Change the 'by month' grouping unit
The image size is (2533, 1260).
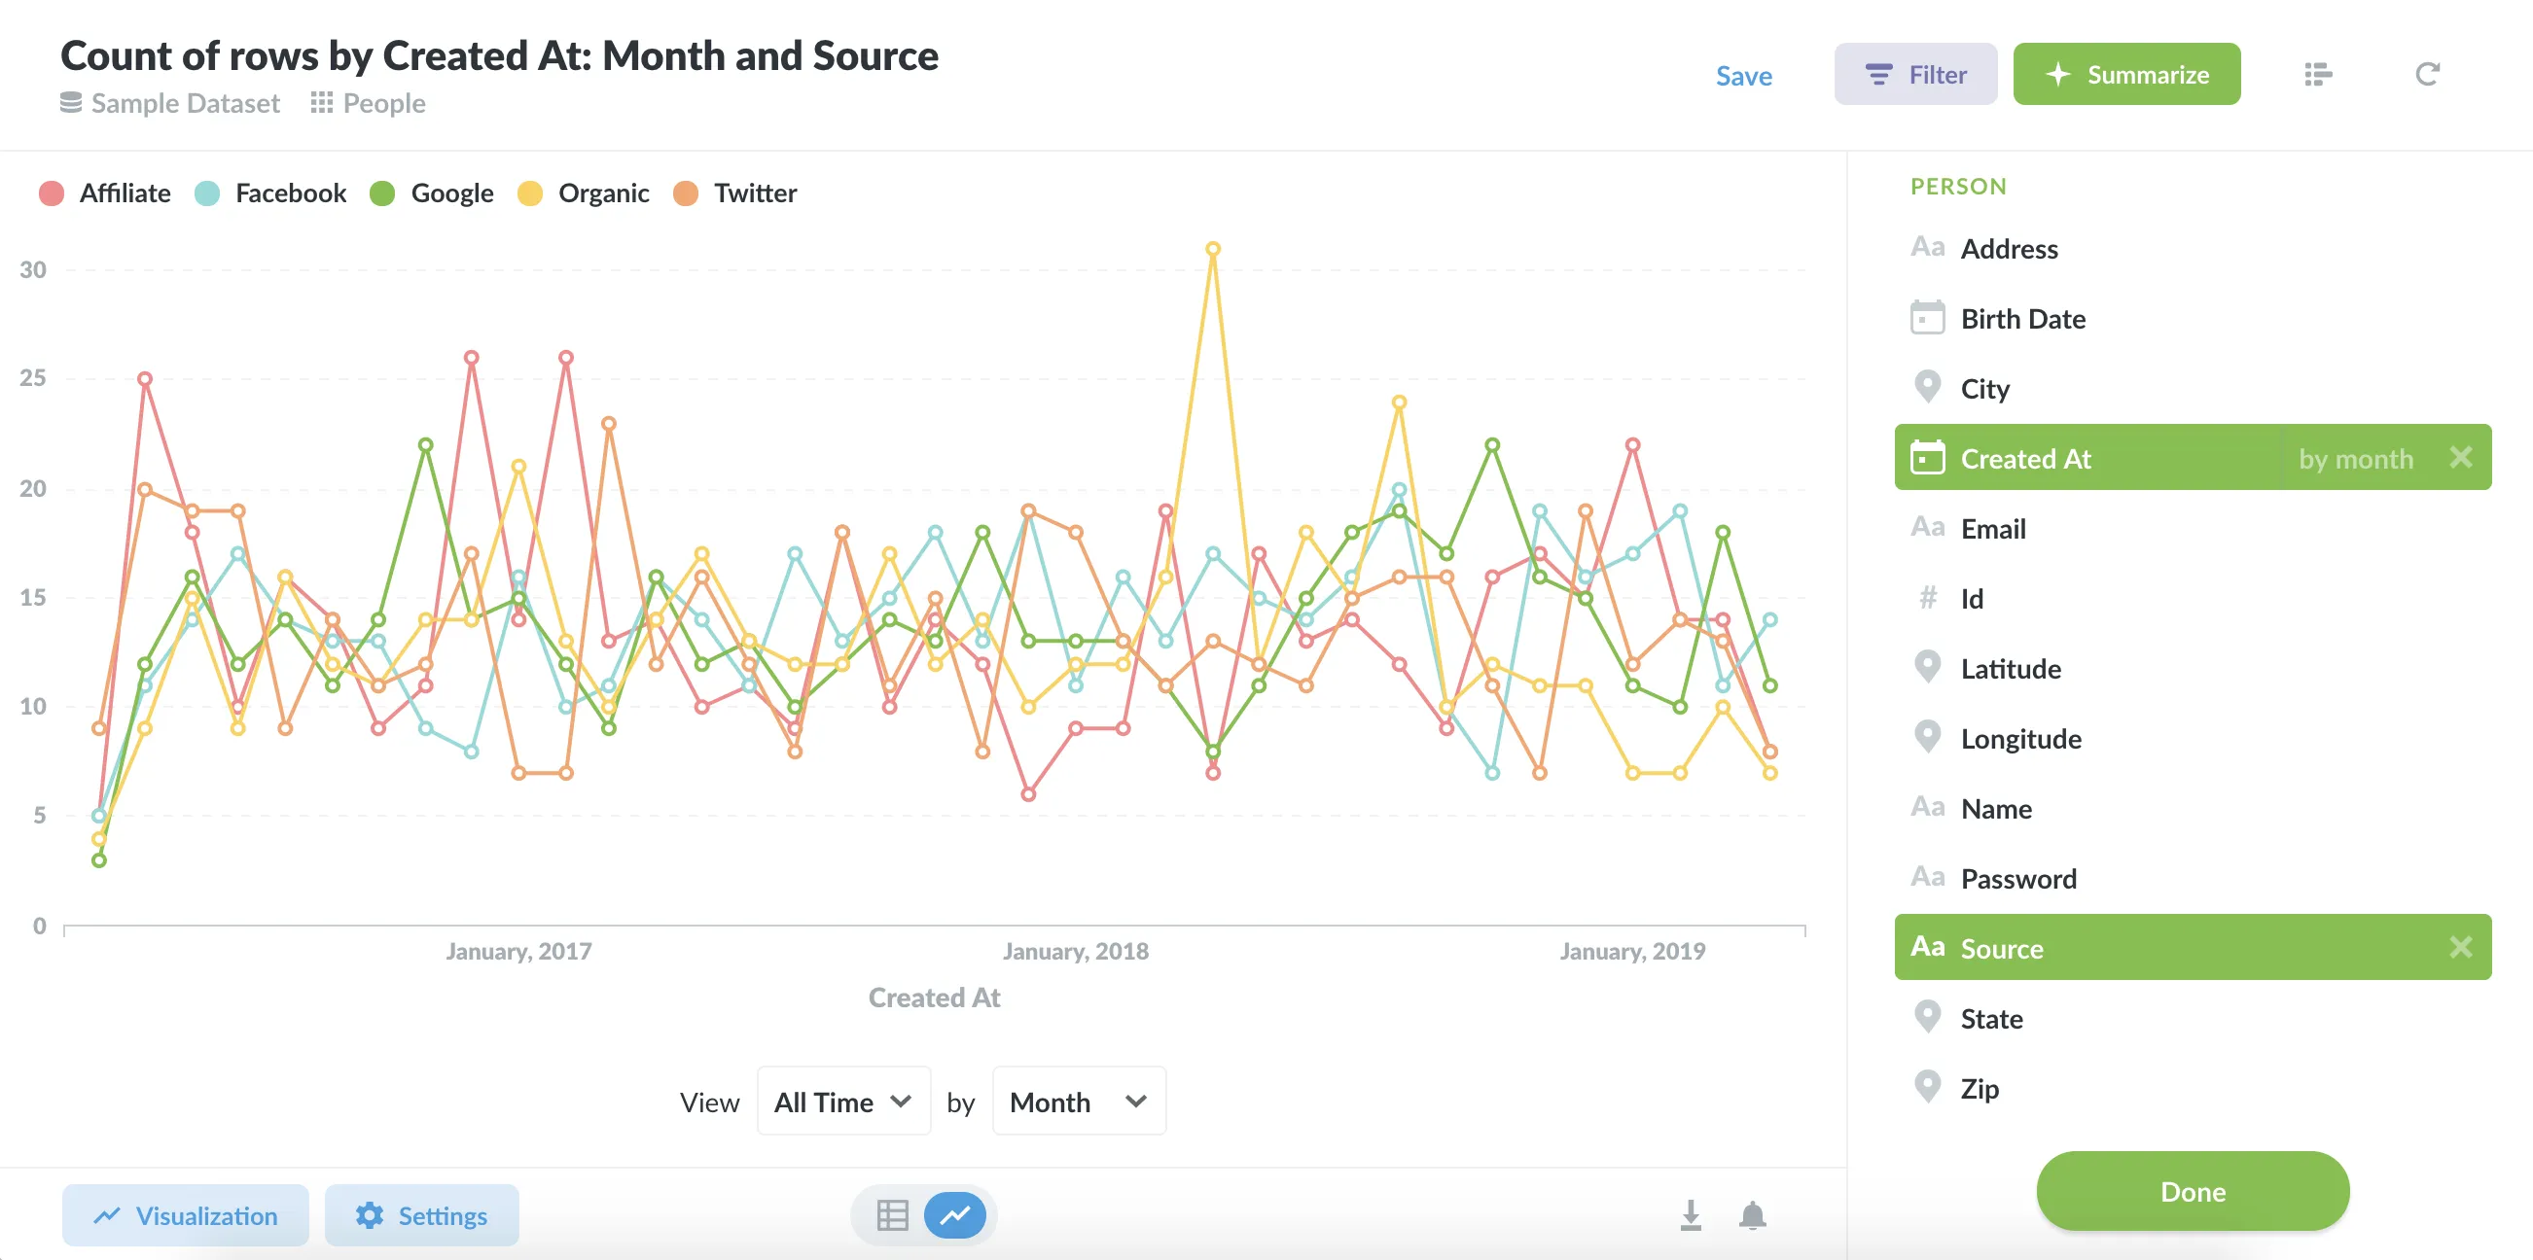[2355, 459]
